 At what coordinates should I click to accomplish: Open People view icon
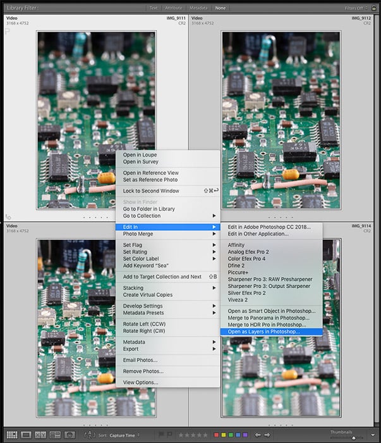point(70,435)
